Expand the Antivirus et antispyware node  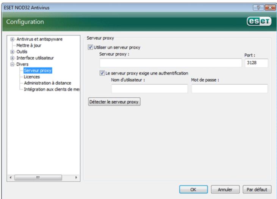12,39
